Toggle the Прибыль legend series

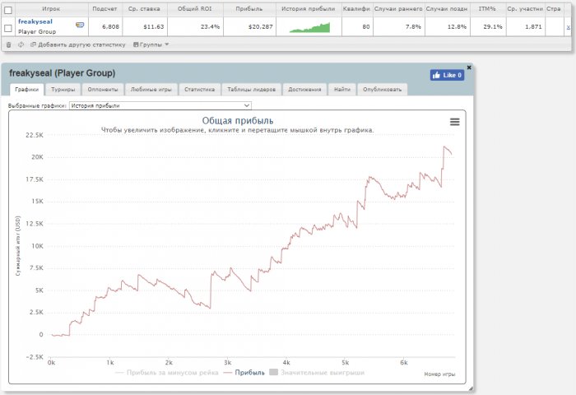[x=244, y=373]
